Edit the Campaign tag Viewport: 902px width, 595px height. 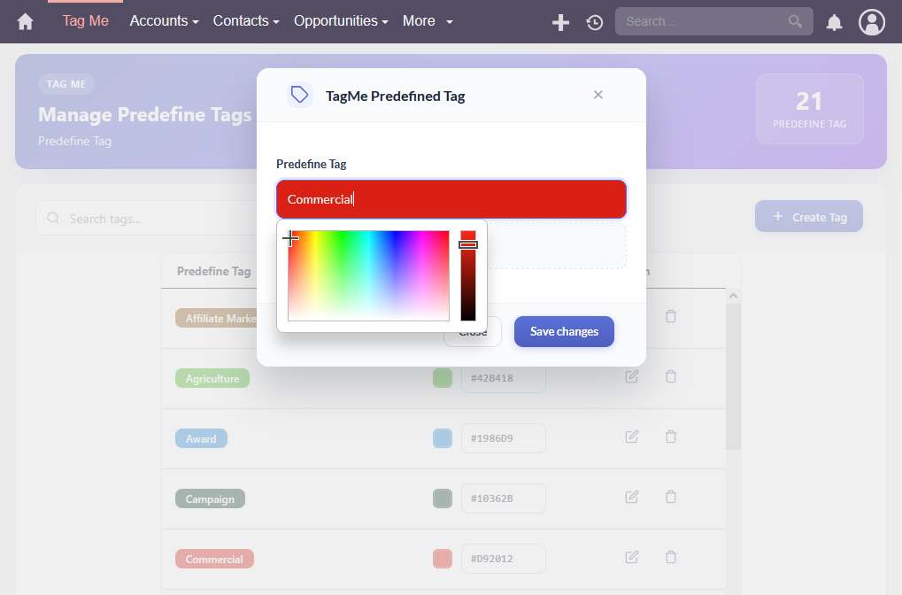coord(632,497)
